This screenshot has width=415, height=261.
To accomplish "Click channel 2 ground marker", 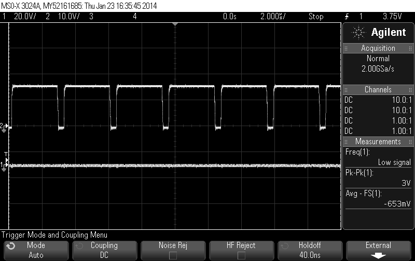I will coord(4,127).
